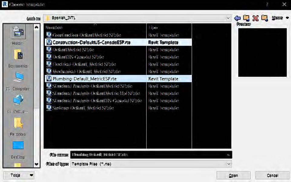This screenshot has height=182, width=291.
Task: Select Structural Analysis-DefaultUS-CanadaESP.rte file name
Action: (x=97, y=101)
